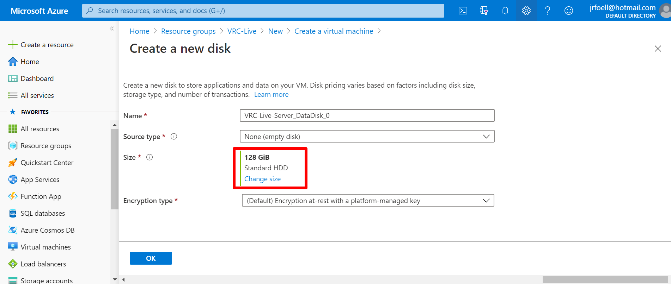Image resolution: width=671 pixels, height=284 pixels.
Task: Show the Size info tooltip icon
Action: click(150, 157)
